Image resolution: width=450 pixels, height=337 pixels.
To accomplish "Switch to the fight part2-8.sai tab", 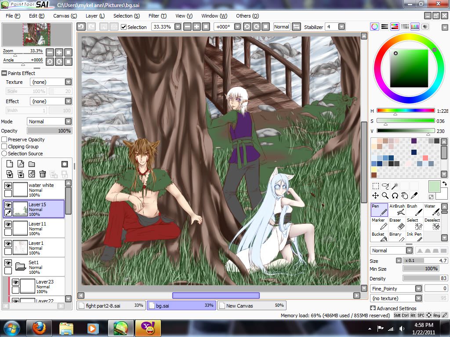I will point(111,305).
